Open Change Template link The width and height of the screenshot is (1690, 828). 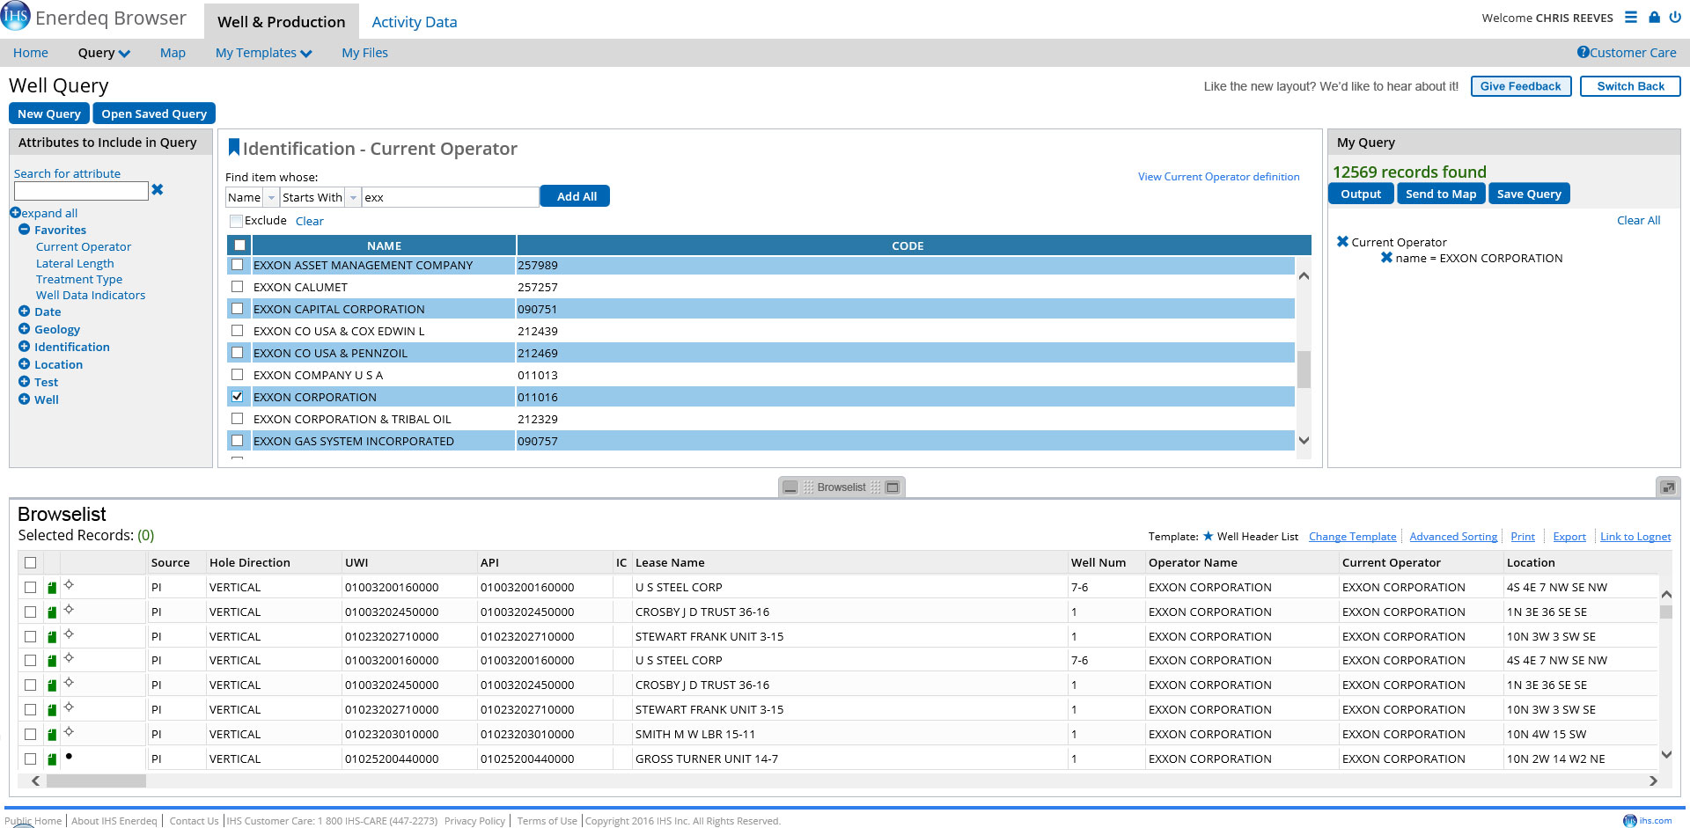click(x=1352, y=537)
